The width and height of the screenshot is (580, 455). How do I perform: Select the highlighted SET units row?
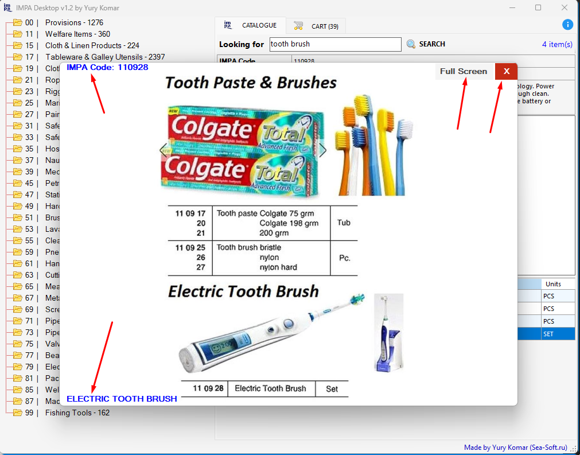558,333
